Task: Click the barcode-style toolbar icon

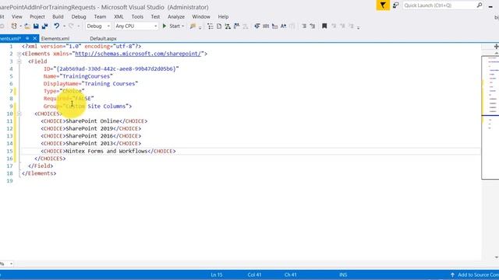Action: point(266,26)
